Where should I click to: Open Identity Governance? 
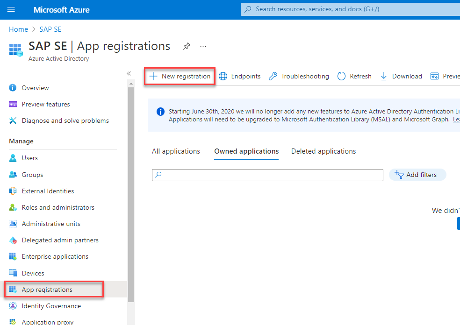coord(51,306)
